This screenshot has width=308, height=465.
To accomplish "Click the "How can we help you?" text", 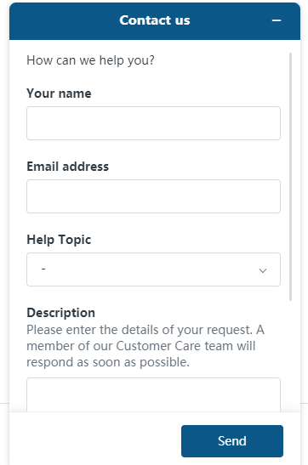I will 90,60.
